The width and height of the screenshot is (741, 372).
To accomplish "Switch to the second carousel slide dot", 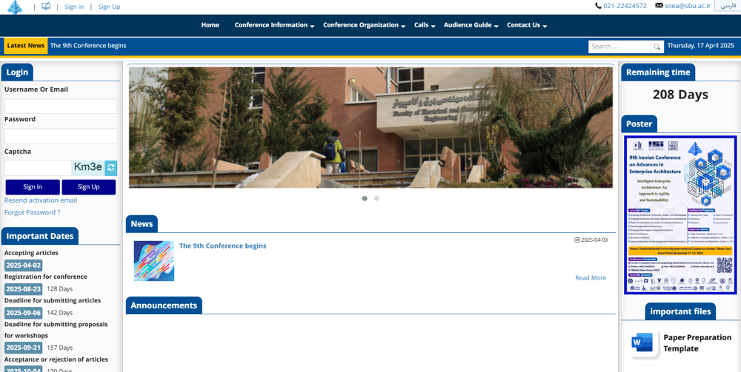I will coord(376,198).
